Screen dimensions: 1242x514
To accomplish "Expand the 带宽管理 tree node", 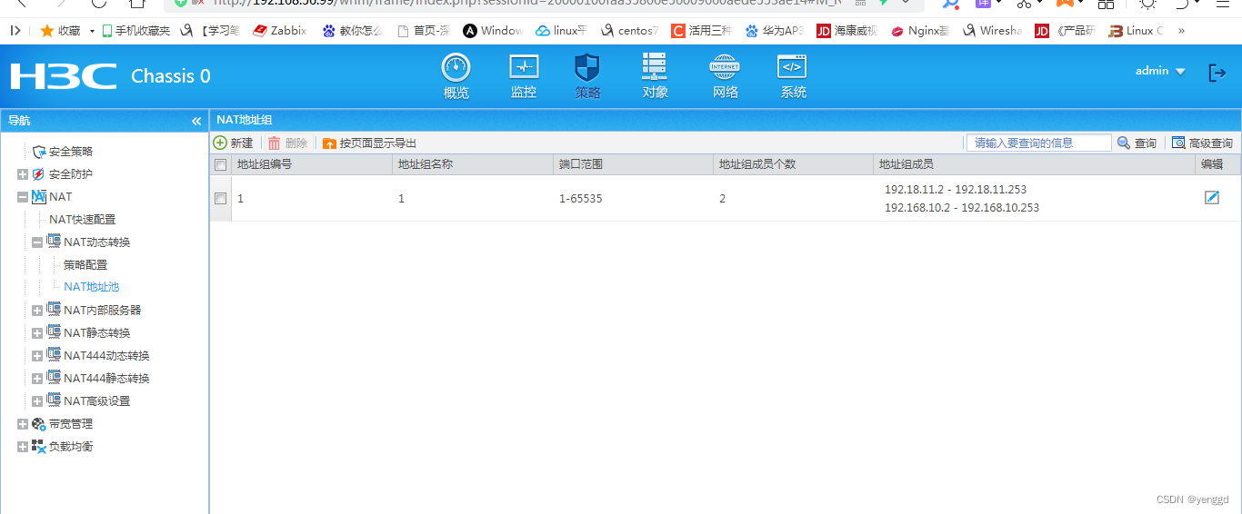I will pos(23,424).
